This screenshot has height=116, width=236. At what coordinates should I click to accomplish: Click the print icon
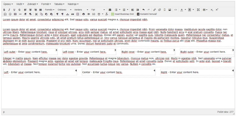click(x=83, y=14)
